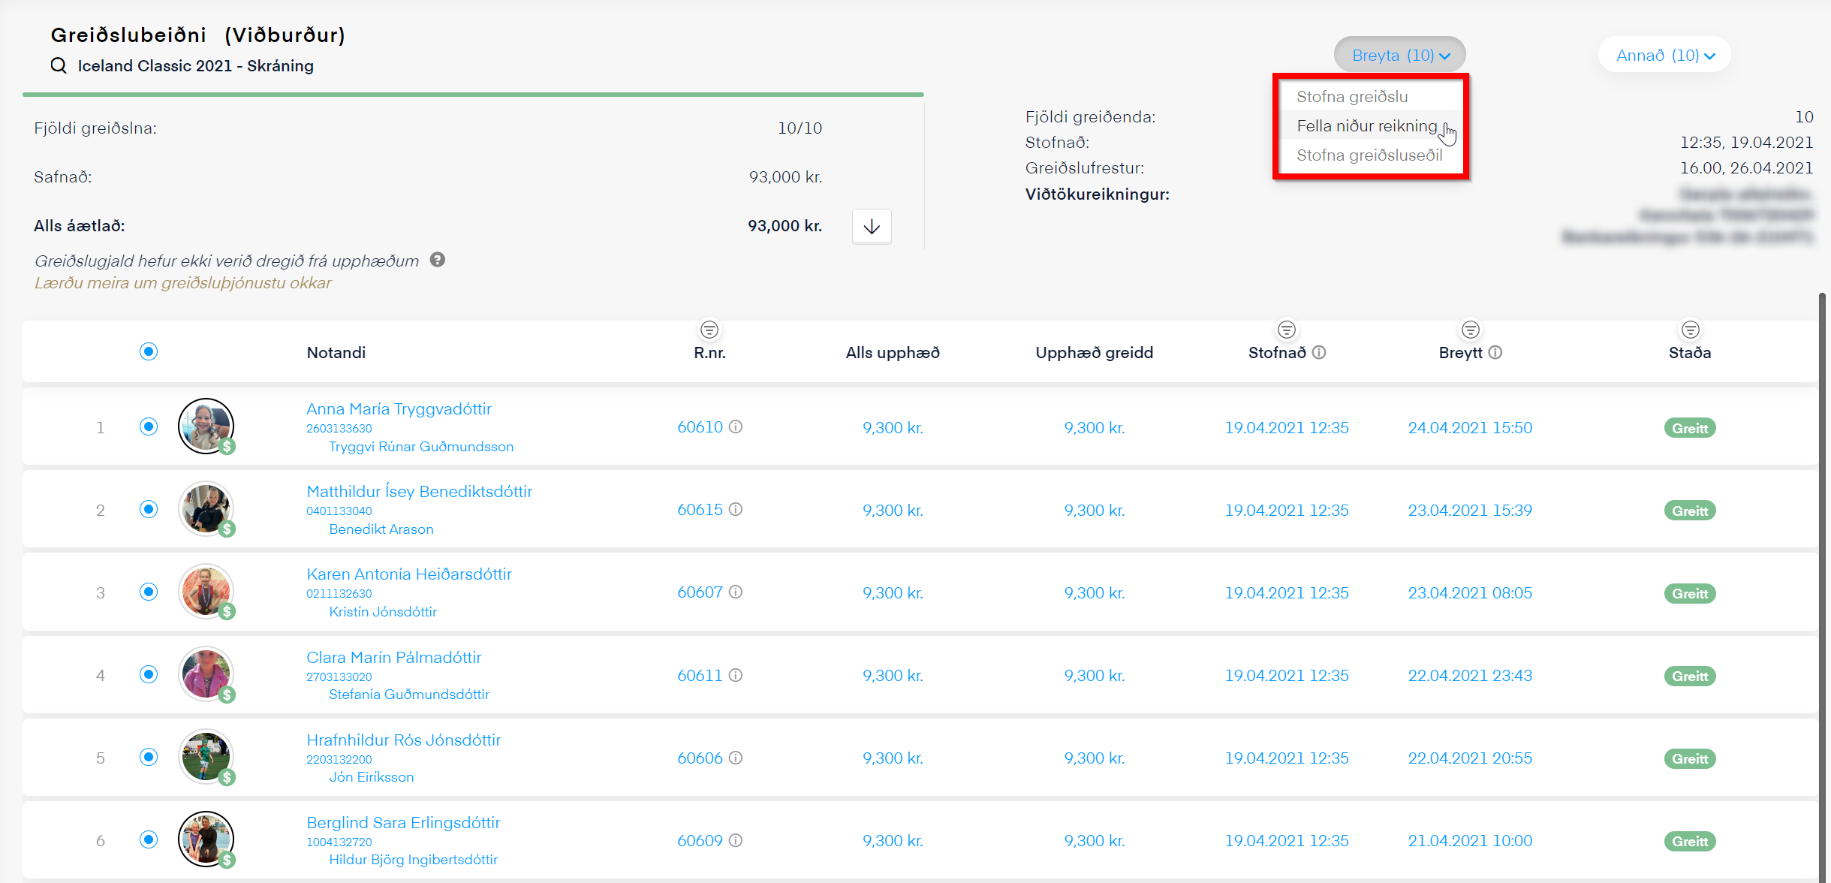Image resolution: width=1831 pixels, height=883 pixels.
Task: Open the Breytt column filter icon
Action: click(1470, 330)
